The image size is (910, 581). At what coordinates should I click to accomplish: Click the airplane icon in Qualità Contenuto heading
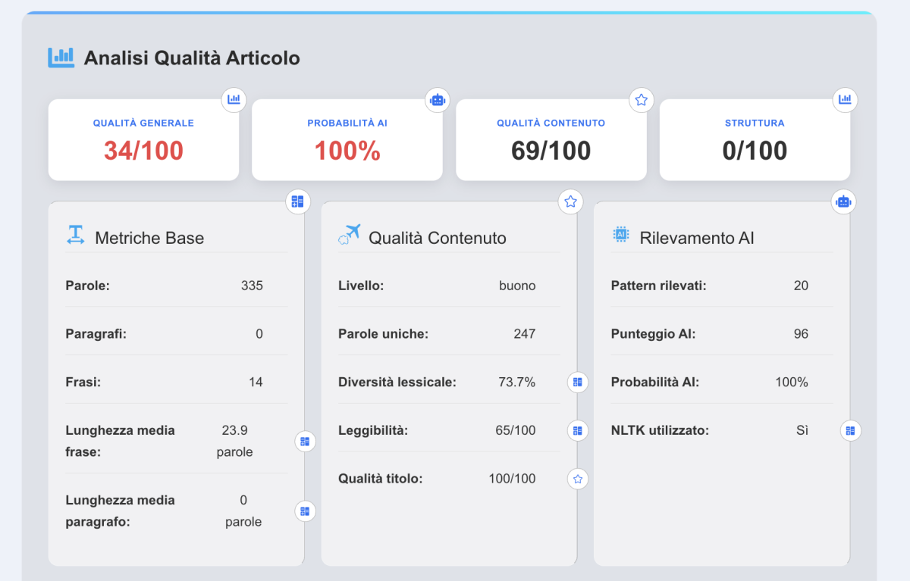[x=349, y=236]
